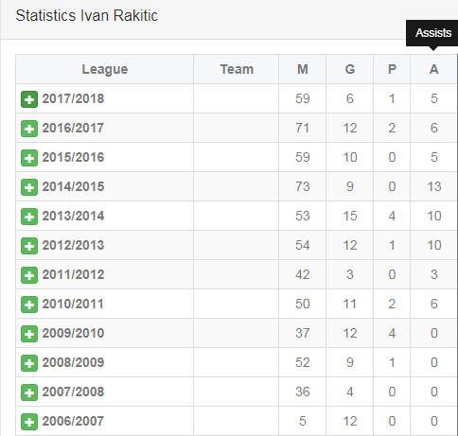Screen dimensions: 458x436
Task: Click the 2014/2015 season label
Action: click(x=73, y=186)
